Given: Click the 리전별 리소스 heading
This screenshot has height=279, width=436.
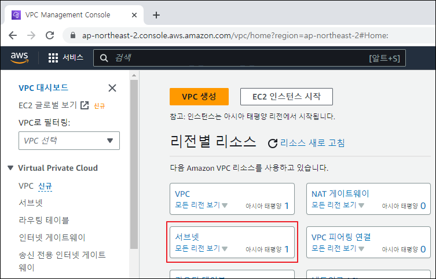Looking at the screenshot, I should point(213,141).
